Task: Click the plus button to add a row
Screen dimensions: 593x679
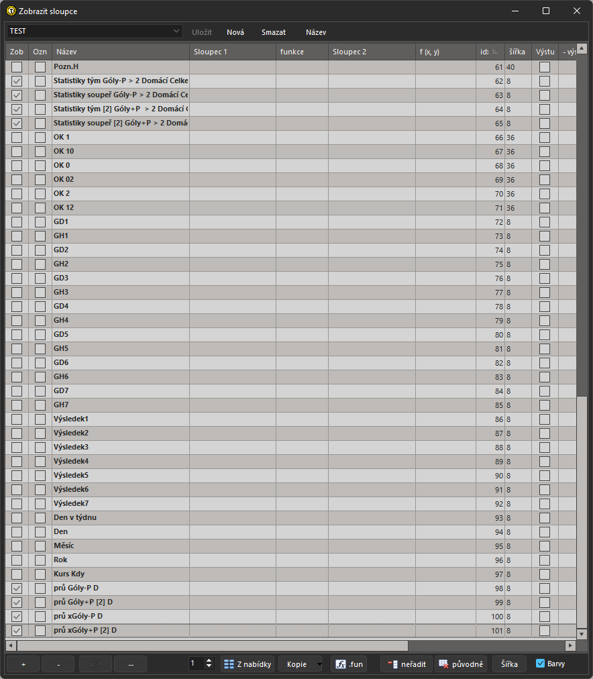Action: pos(23,664)
